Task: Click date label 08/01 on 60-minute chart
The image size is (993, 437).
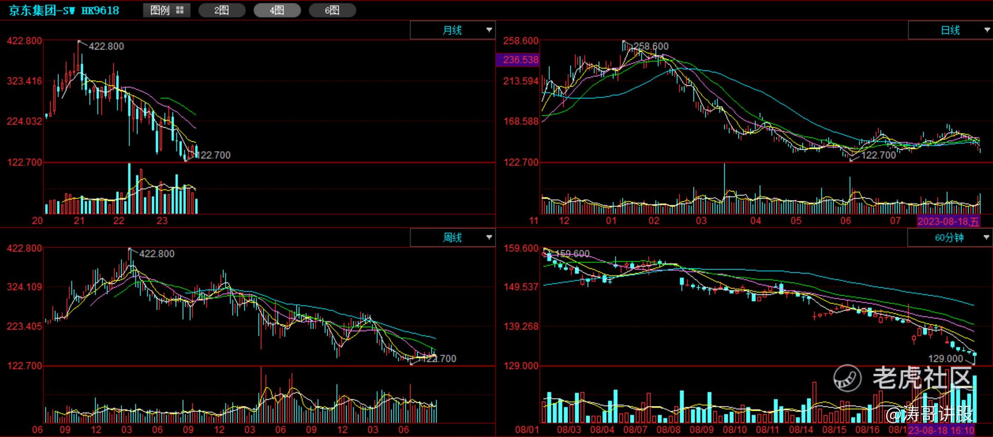Action: coord(527,430)
